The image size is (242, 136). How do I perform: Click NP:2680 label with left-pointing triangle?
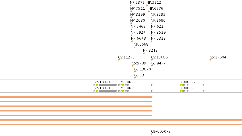click(138, 21)
